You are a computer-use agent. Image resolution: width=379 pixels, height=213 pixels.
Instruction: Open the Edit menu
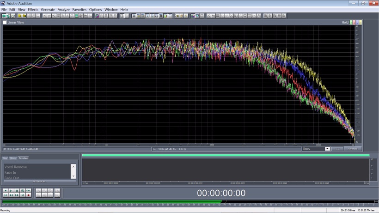12,10
